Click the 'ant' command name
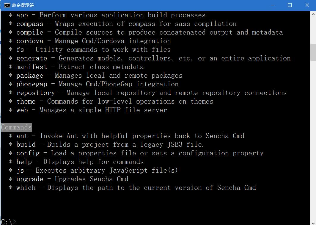 point(22,136)
